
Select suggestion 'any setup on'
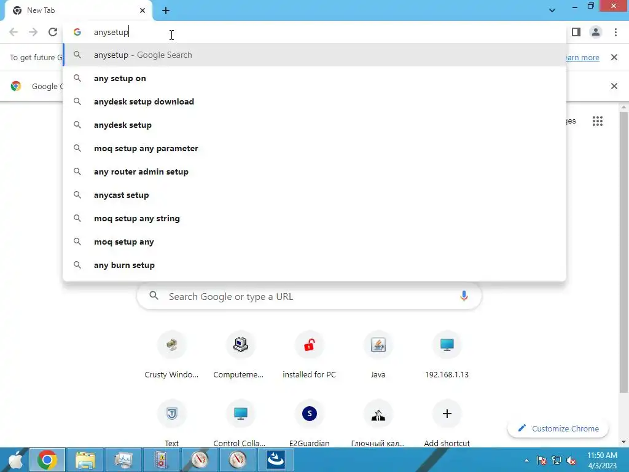coord(314,78)
